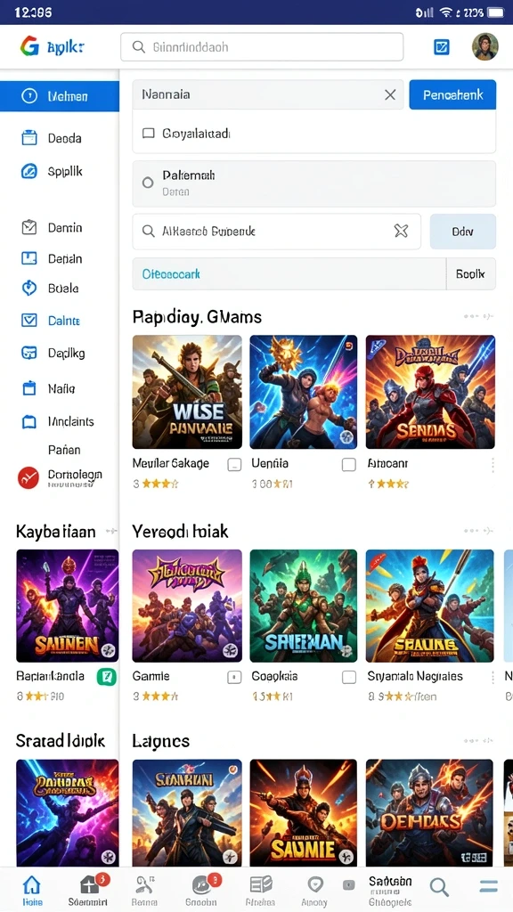
Task: Open the SAUMIE game thumbnail
Action: [x=303, y=812]
